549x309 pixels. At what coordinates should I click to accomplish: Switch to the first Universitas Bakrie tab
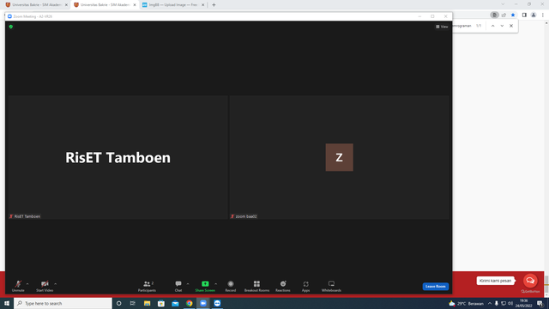click(36, 5)
